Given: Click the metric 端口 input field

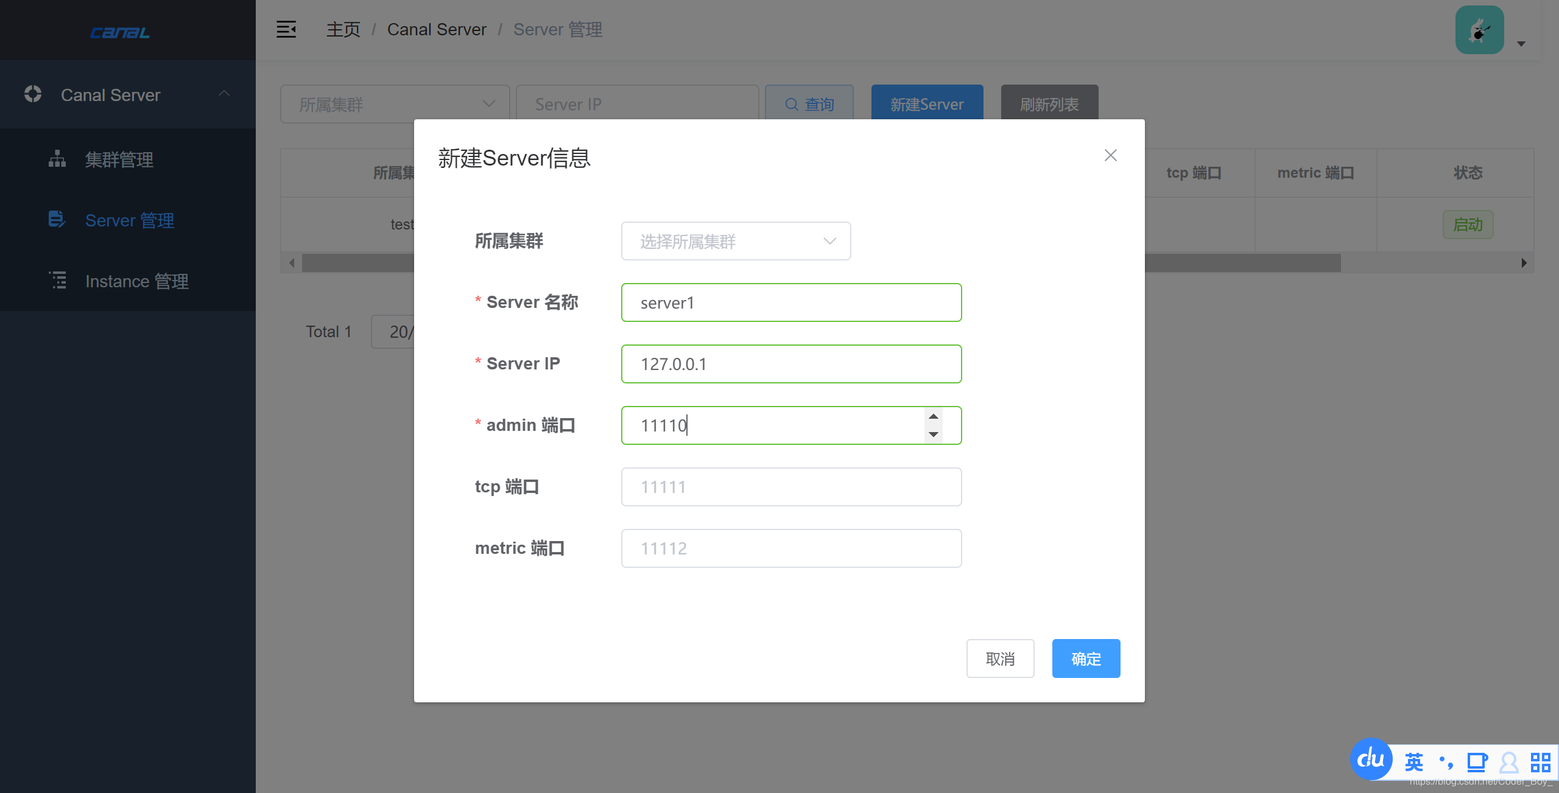Looking at the screenshot, I should click(791, 548).
